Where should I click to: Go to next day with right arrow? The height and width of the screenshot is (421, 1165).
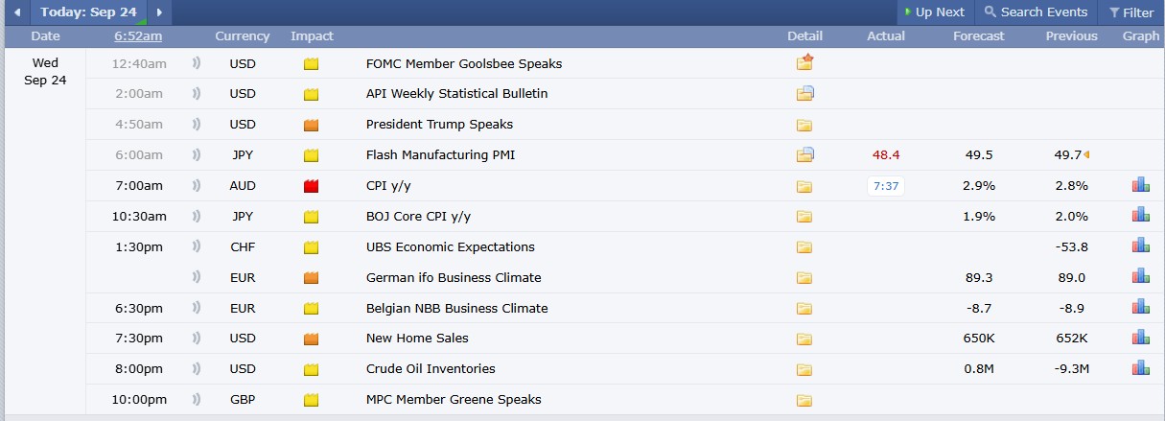point(159,12)
